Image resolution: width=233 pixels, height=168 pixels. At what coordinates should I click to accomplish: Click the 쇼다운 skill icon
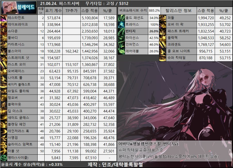(4, 31)
